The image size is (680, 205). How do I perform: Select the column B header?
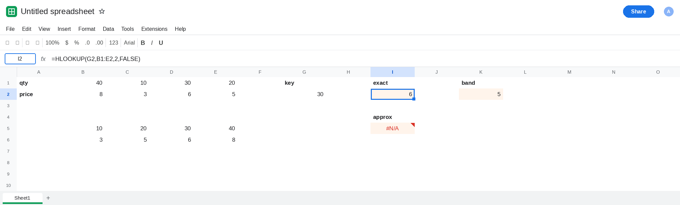pos(83,72)
